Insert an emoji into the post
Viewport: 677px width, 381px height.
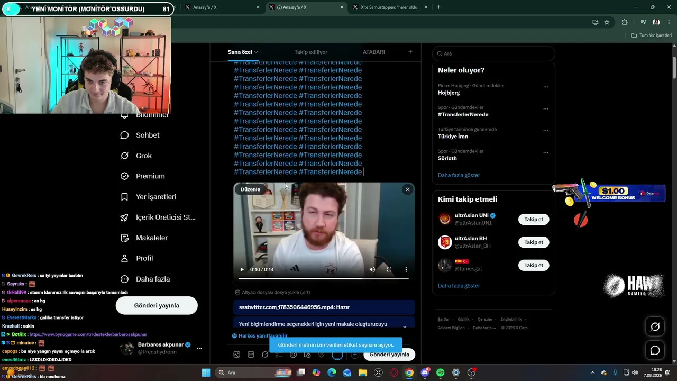(293, 355)
